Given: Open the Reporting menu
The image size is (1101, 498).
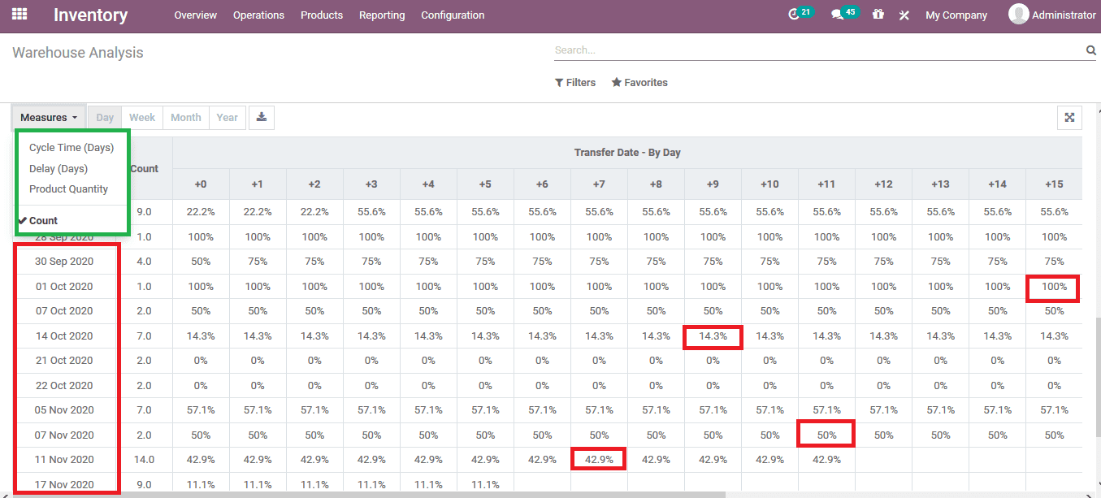Looking at the screenshot, I should click(x=382, y=15).
